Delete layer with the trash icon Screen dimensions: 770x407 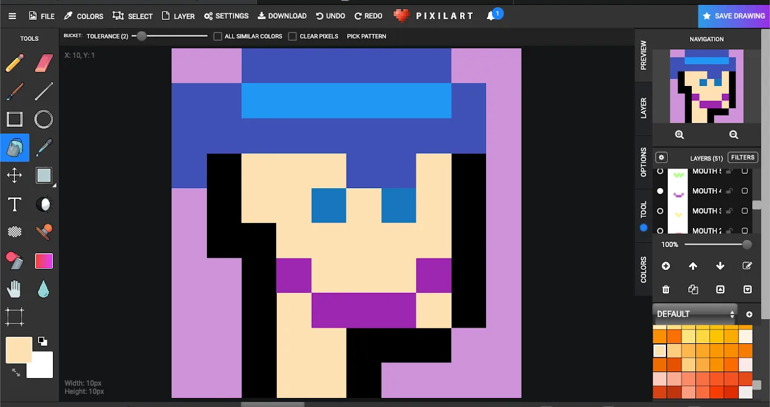pyautogui.click(x=666, y=289)
